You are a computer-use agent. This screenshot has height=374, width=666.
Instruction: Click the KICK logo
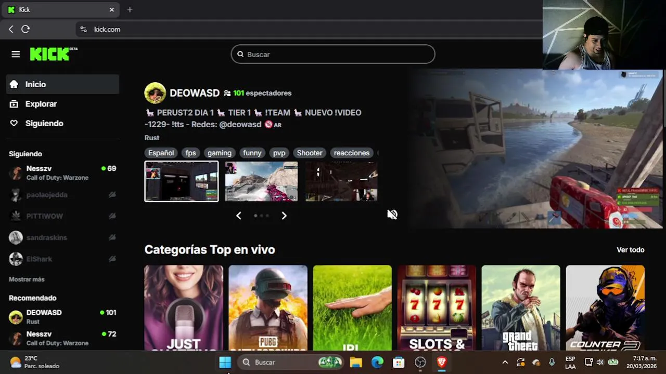pos(53,54)
